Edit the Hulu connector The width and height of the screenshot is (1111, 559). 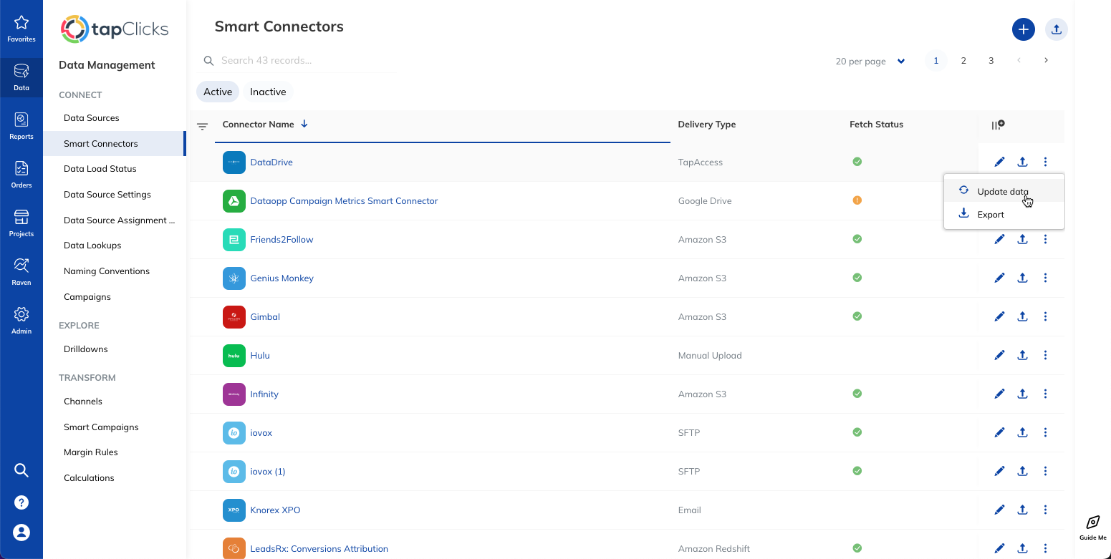click(x=999, y=356)
